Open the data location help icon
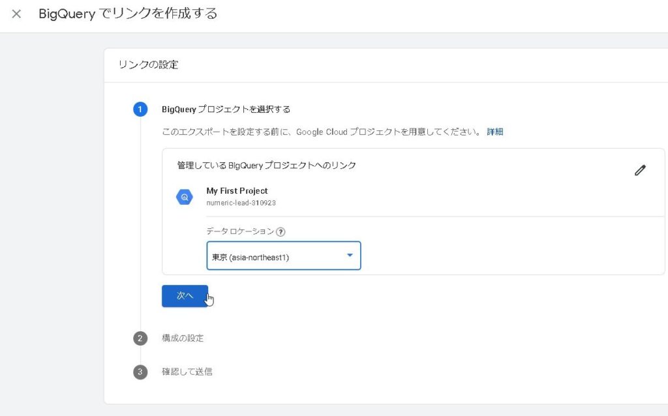Viewport: 668px width, 416px height. [281, 231]
